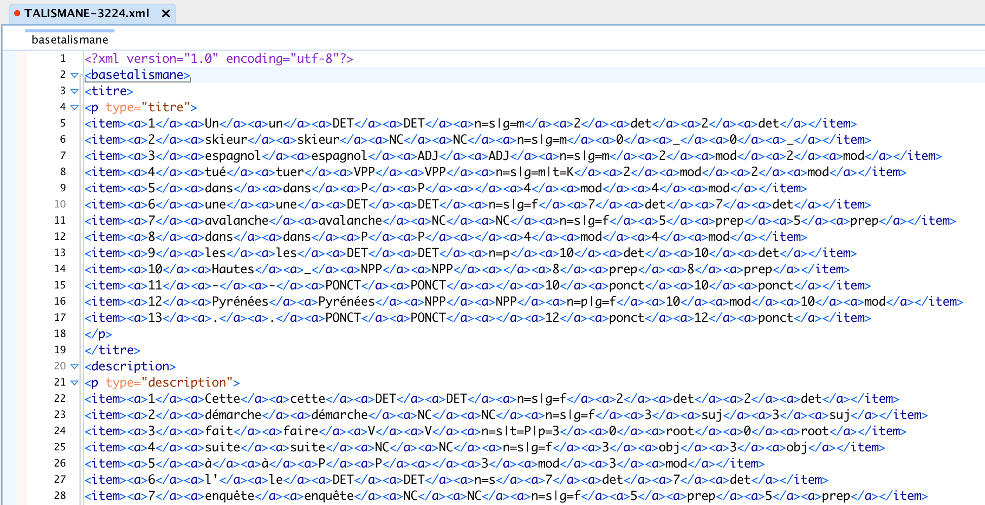Collapse the basetalismane element fold arrow

point(74,75)
